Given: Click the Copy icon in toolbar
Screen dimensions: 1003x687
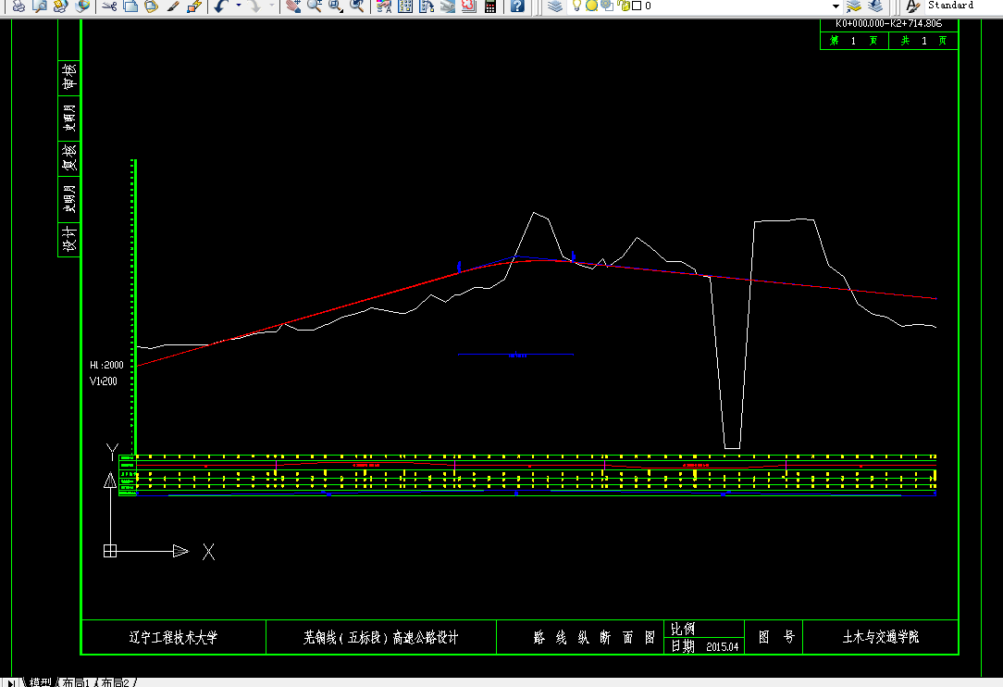Looking at the screenshot, I should coord(130,6).
